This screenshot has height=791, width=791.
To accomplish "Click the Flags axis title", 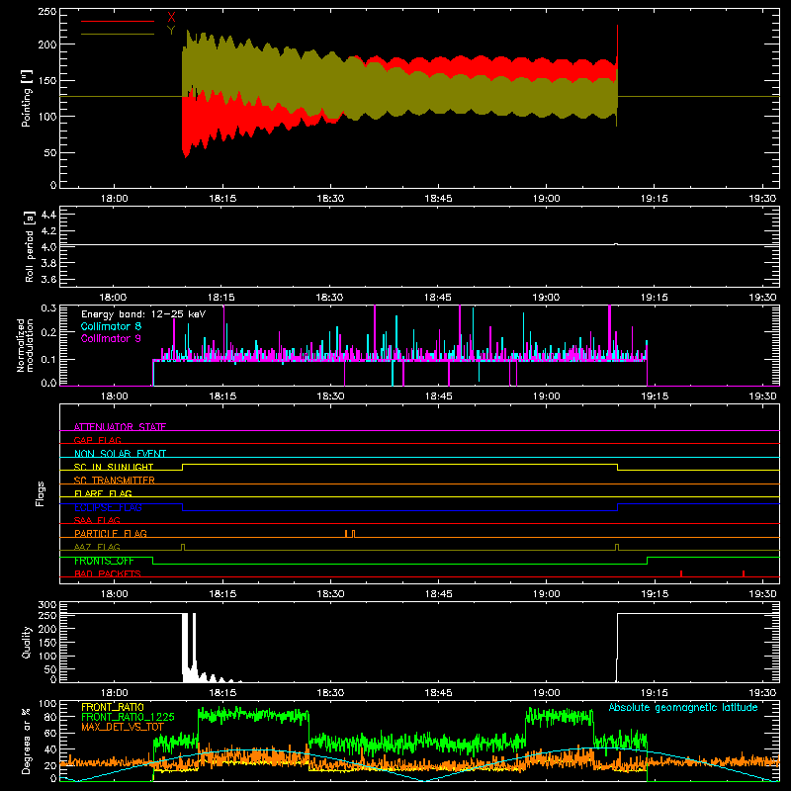I will pyautogui.click(x=40, y=493).
